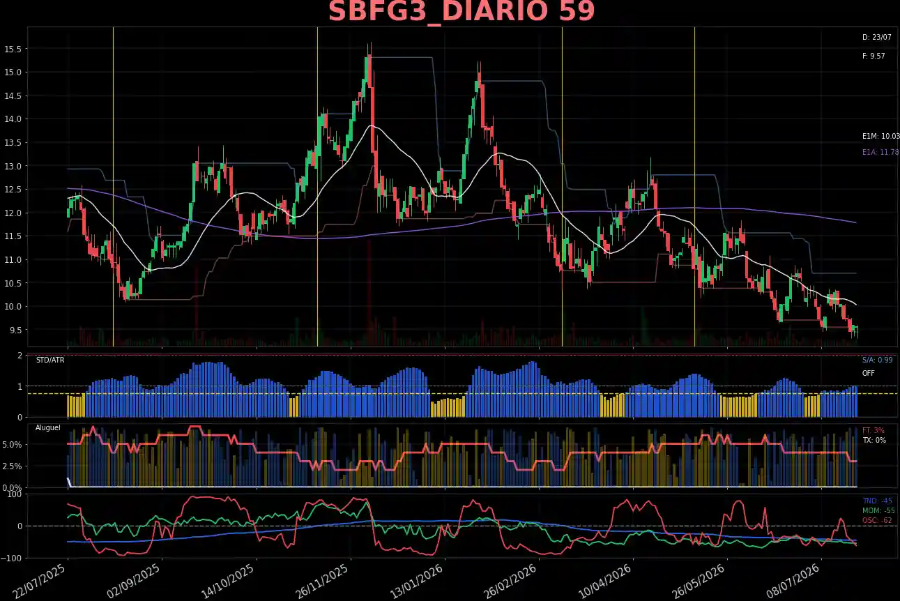This screenshot has height=601, width=900.
Task: Select the 13.0 price axis tick
Action: point(13,166)
